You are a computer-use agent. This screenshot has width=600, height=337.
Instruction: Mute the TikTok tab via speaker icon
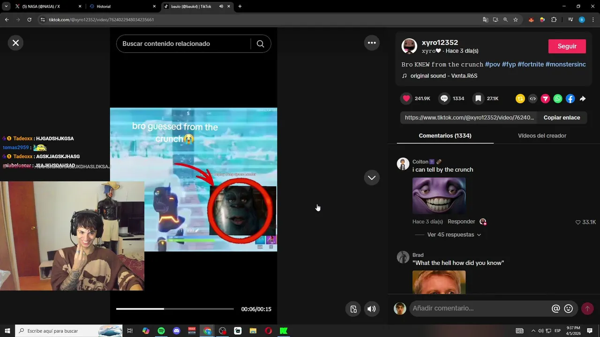point(221,7)
